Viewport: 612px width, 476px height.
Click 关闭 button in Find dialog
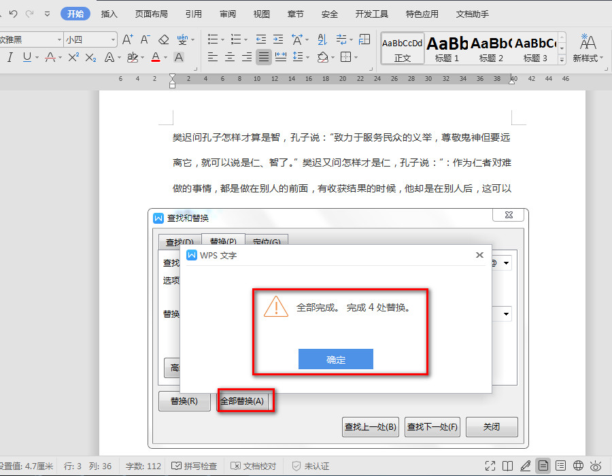pyautogui.click(x=492, y=427)
